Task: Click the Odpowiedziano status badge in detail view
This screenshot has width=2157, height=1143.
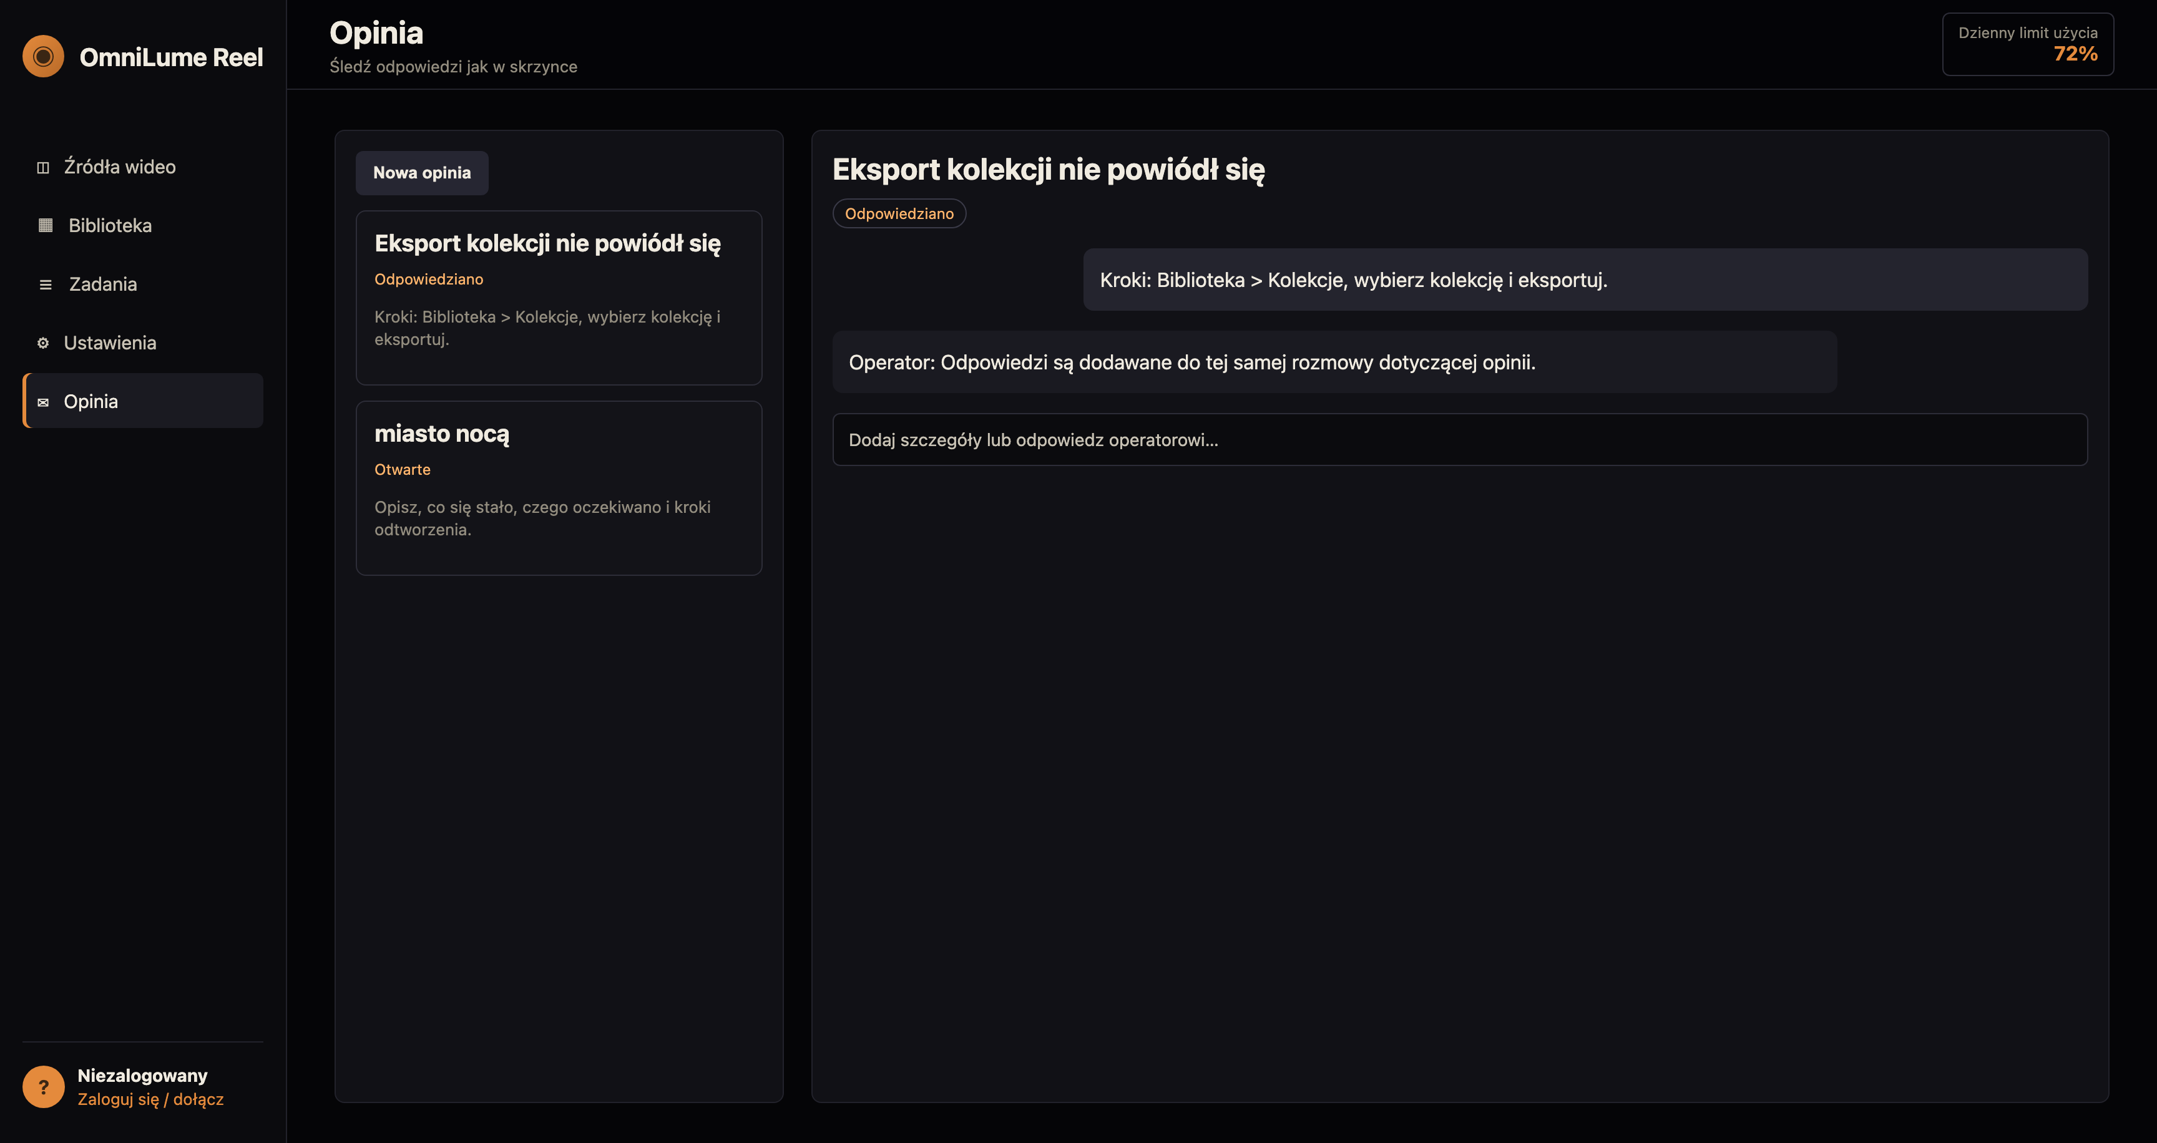Action: tap(899, 213)
